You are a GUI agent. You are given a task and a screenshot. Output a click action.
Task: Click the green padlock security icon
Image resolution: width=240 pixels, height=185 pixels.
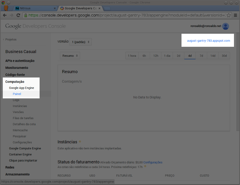coord(26,15)
